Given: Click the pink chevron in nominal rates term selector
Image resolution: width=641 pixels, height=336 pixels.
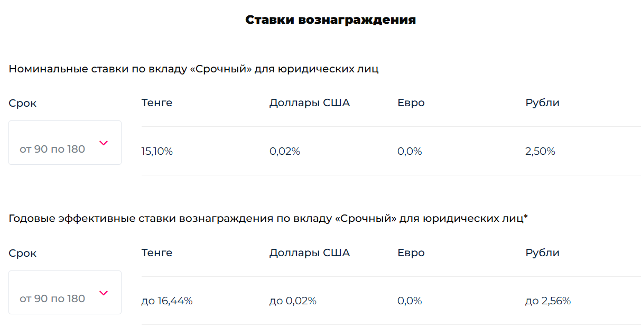Looking at the screenshot, I should click(x=104, y=143).
